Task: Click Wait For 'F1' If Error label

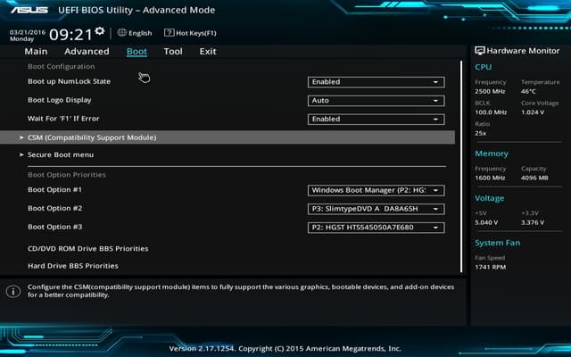Action: pos(63,119)
